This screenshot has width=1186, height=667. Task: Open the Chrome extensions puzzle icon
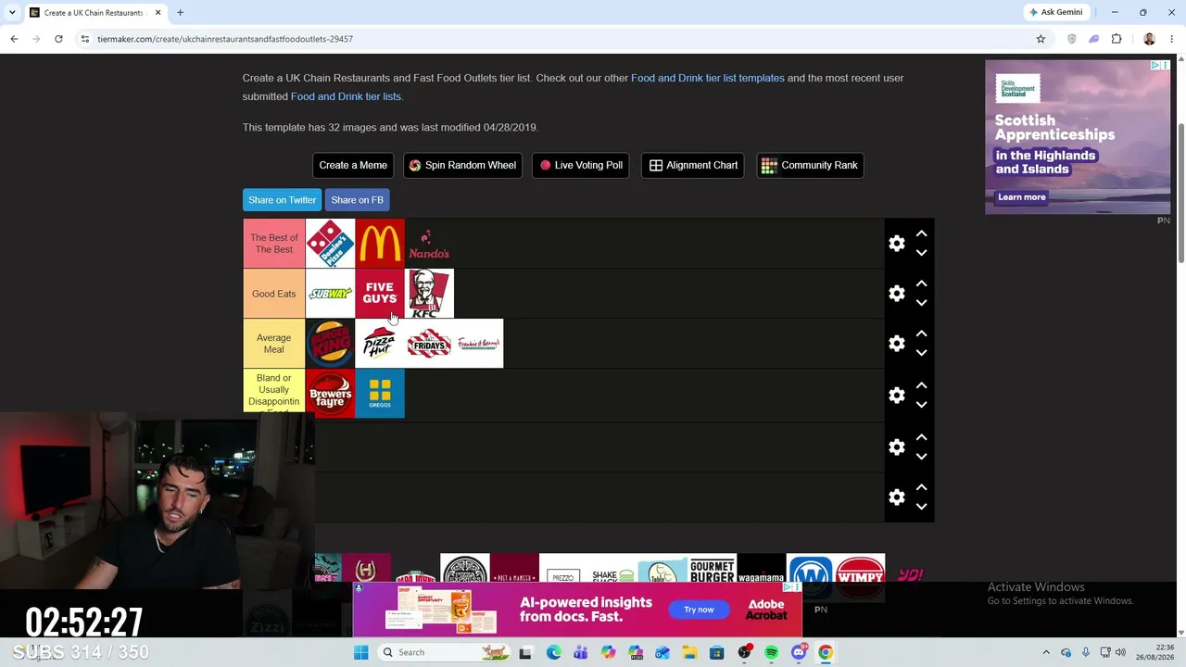[1117, 39]
